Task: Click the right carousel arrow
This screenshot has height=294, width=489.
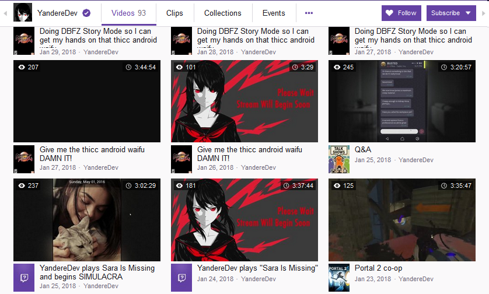Action: [x=484, y=13]
